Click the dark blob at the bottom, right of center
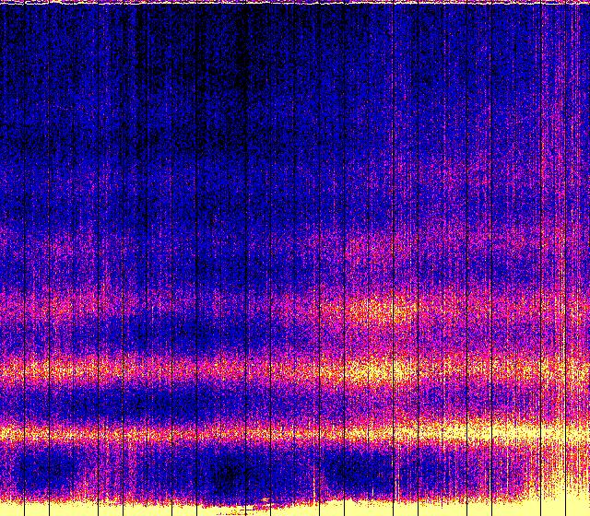The height and width of the screenshot is (516, 590). coord(350,470)
